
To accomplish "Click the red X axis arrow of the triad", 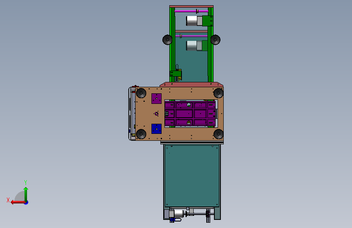I will [x=17, y=202].
